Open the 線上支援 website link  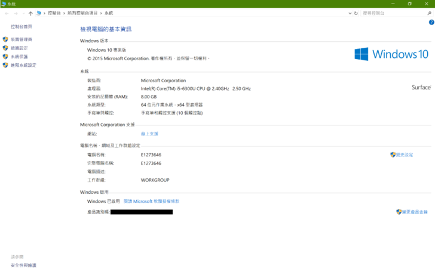click(x=149, y=134)
